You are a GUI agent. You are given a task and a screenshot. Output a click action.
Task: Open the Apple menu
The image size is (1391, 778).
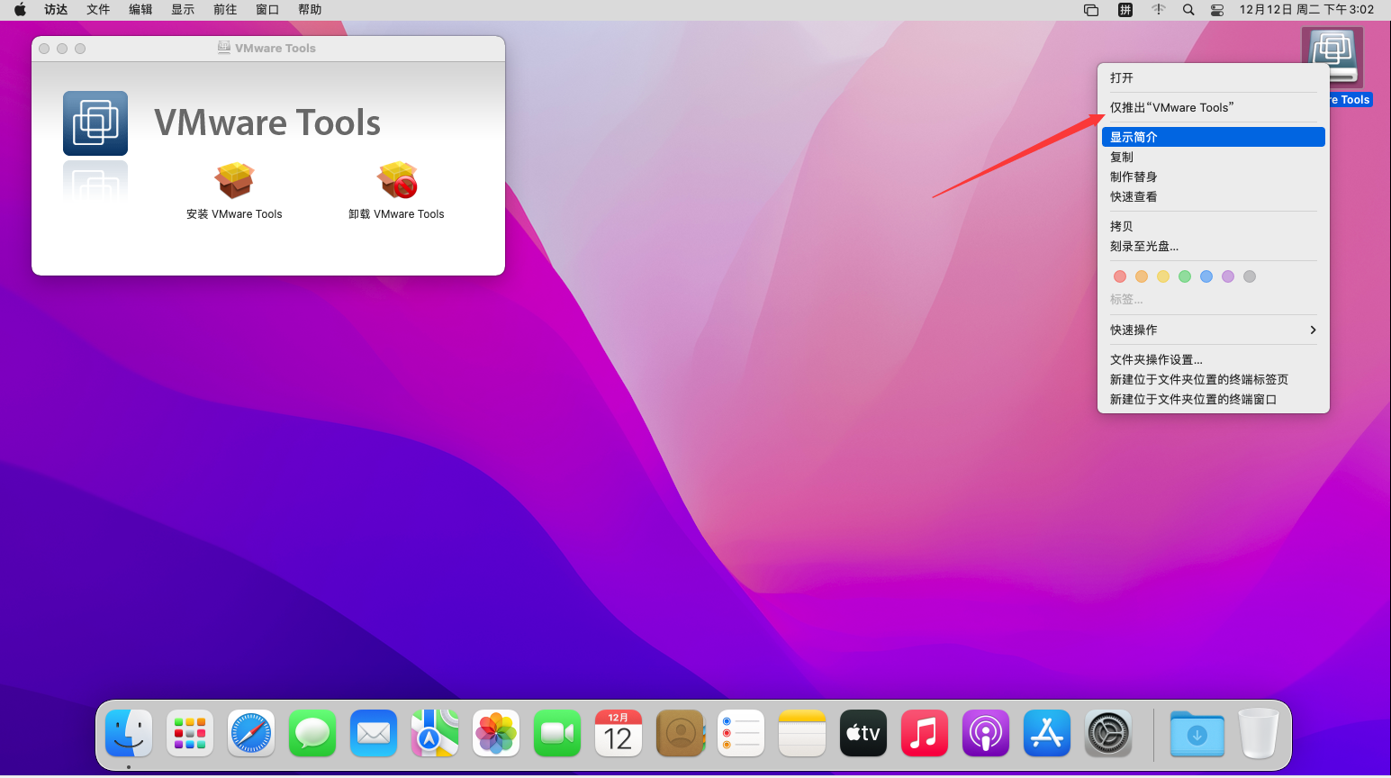click(20, 10)
